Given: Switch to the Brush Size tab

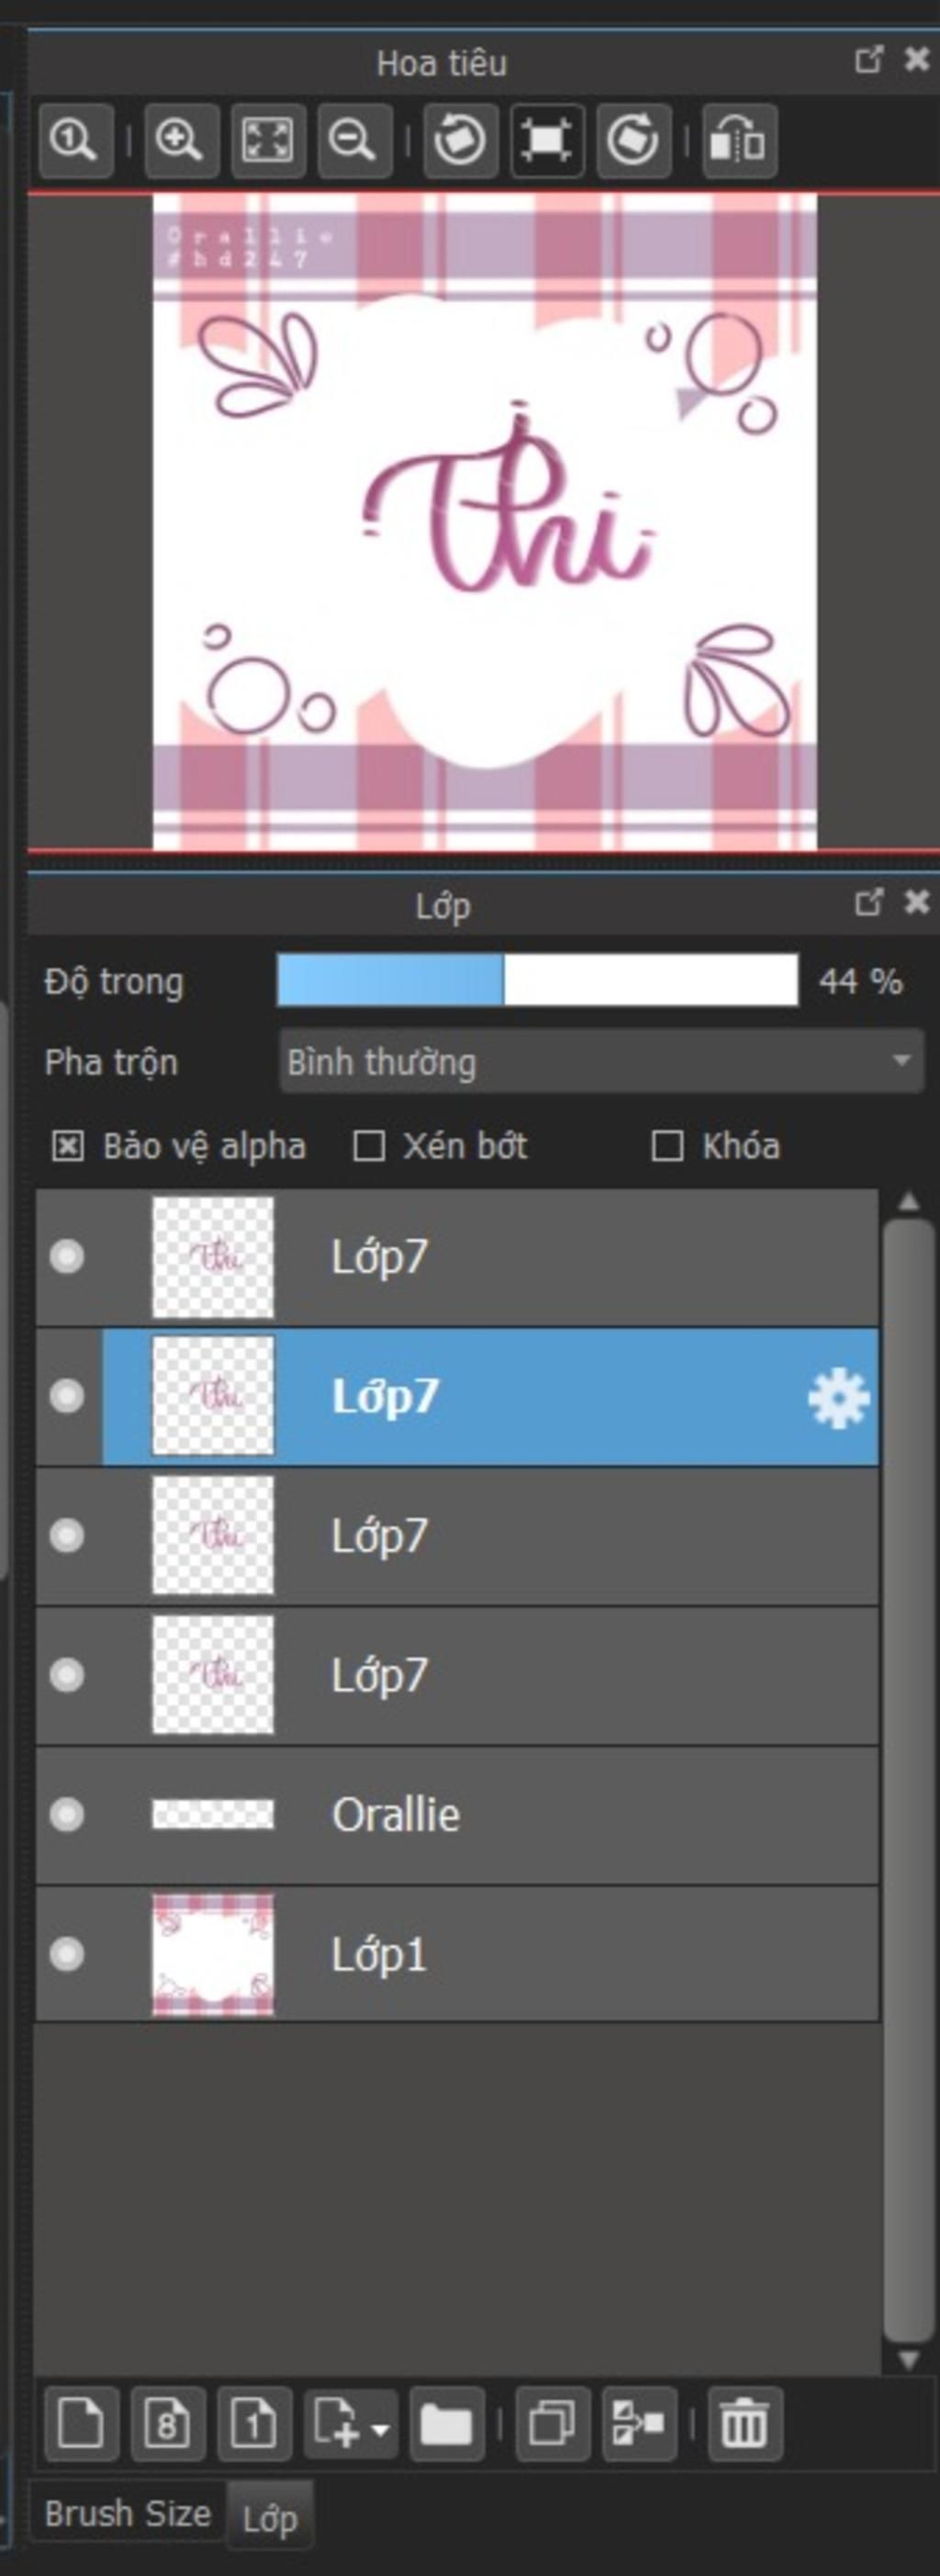Looking at the screenshot, I should [128, 2513].
